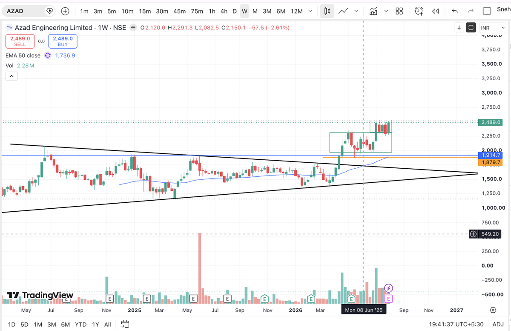
Task: Click the down-arrow button near INR
Action: tap(459, 28)
